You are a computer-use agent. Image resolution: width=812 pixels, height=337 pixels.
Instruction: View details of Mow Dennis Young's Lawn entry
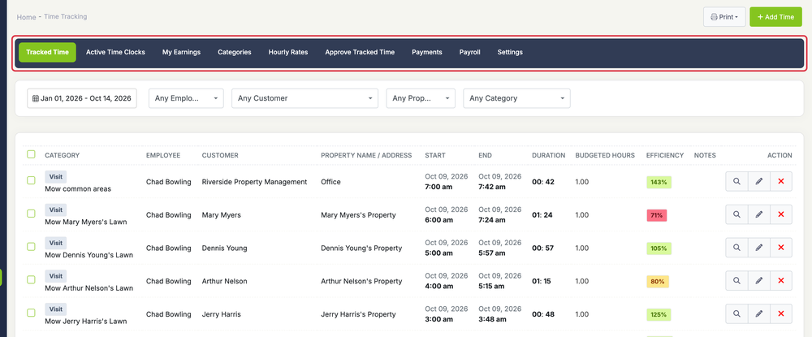pyautogui.click(x=736, y=248)
